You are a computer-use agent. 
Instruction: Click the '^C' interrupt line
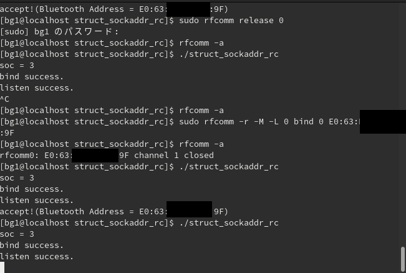(4, 99)
